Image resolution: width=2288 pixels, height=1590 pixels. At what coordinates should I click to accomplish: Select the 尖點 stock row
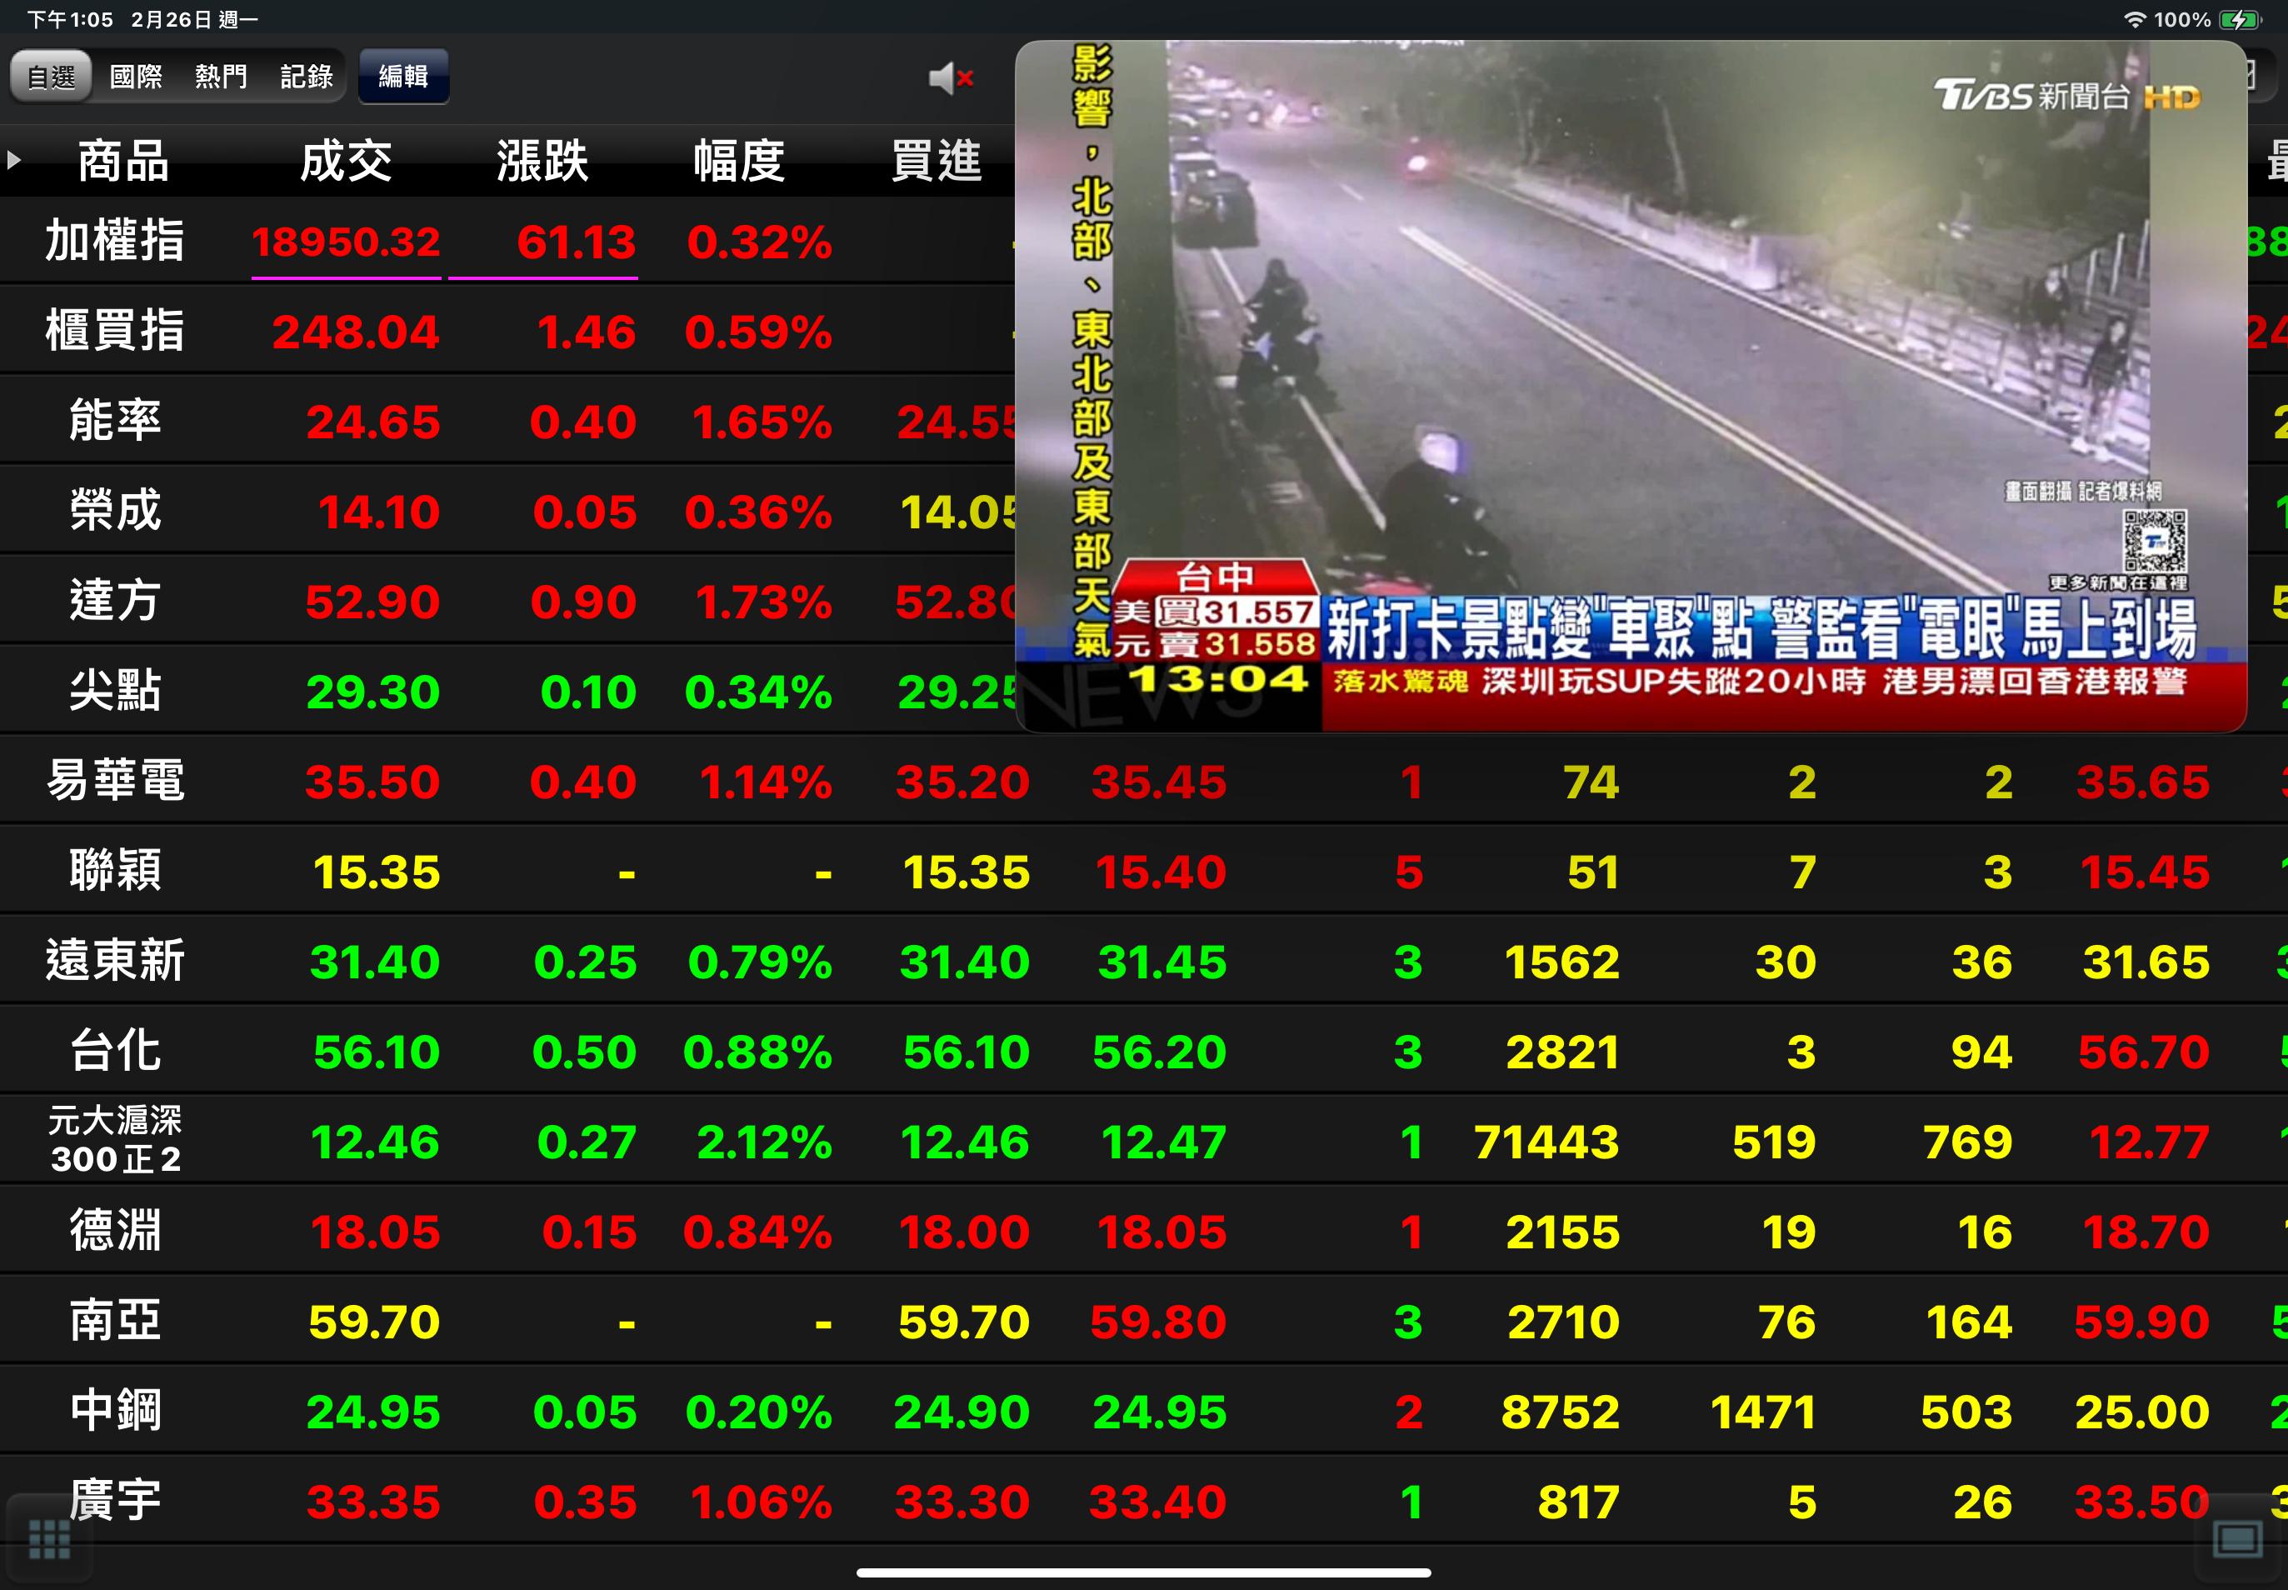[x=1143, y=690]
